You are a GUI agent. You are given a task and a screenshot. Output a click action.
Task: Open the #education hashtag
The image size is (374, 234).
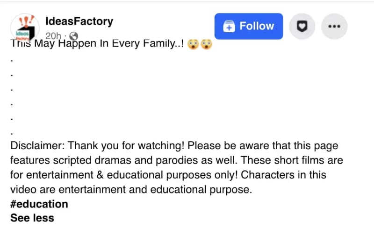39,204
